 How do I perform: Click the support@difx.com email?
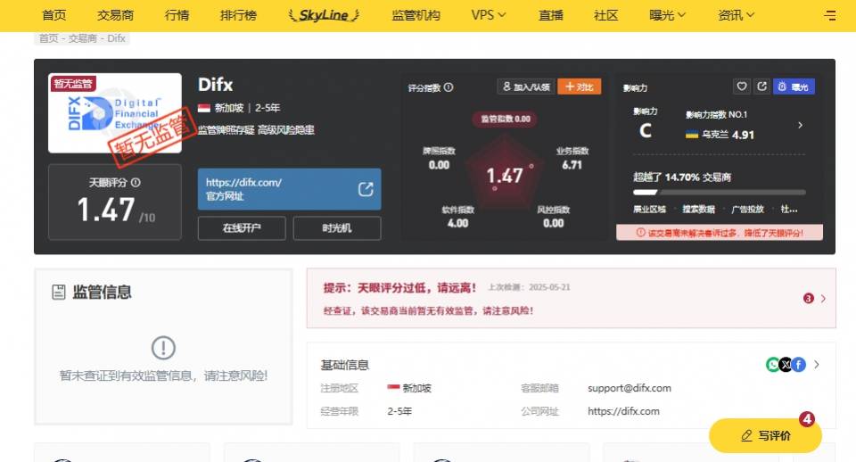tap(630, 388)
